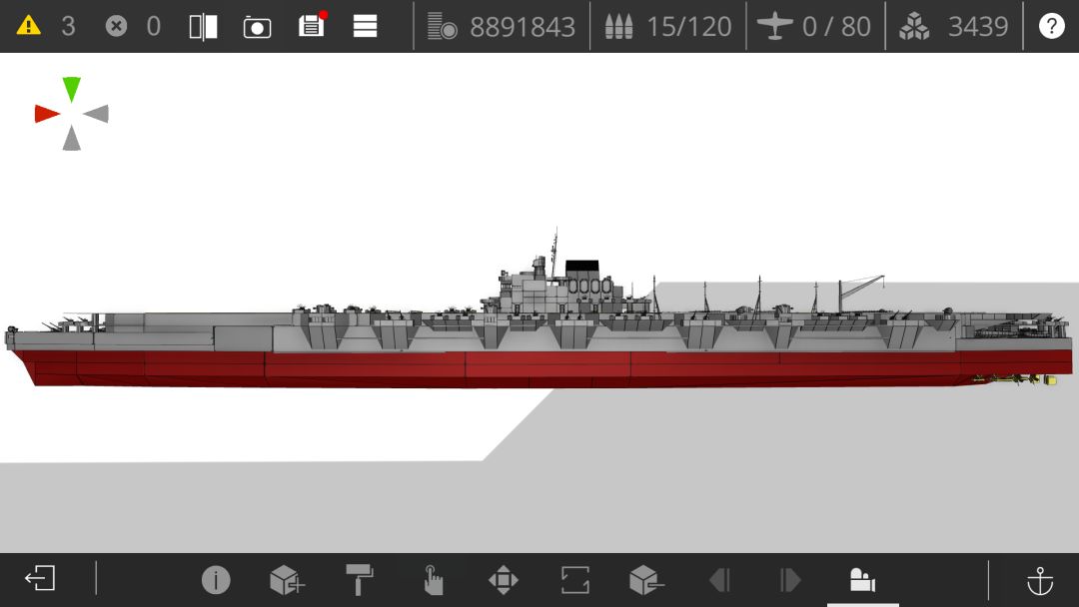Open the errors indicator showing 0
This screenshot has height=607, width=1079.
[x=133, y=26]
